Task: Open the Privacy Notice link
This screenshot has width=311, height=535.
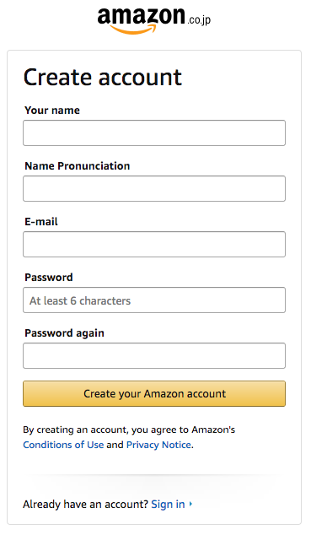Action: (158, 445)
